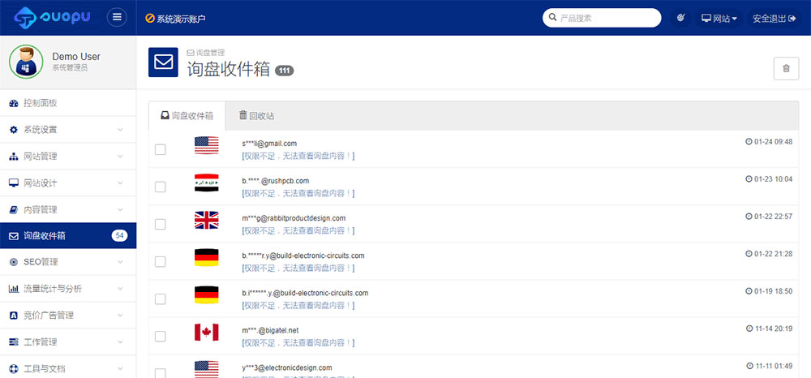The image size is (811, 378).
Task: Expand the 网站管理 sidebar chevron
Action: (120, 157)
